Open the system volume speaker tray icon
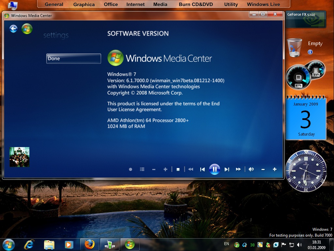This screenshot has height=251, width=334. pyautogui.click(x=299, y=245)
